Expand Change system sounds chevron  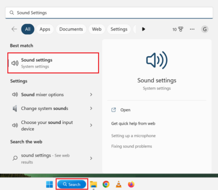point(91,108)
